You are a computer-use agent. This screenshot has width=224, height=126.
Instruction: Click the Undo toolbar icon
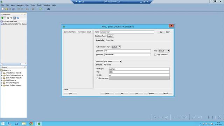[x=19, y=9]
